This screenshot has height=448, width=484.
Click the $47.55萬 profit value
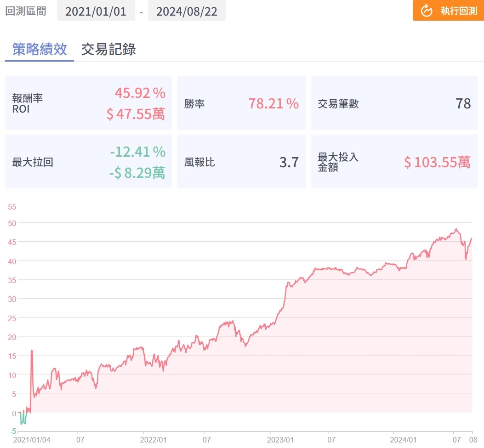pos(136,114)
